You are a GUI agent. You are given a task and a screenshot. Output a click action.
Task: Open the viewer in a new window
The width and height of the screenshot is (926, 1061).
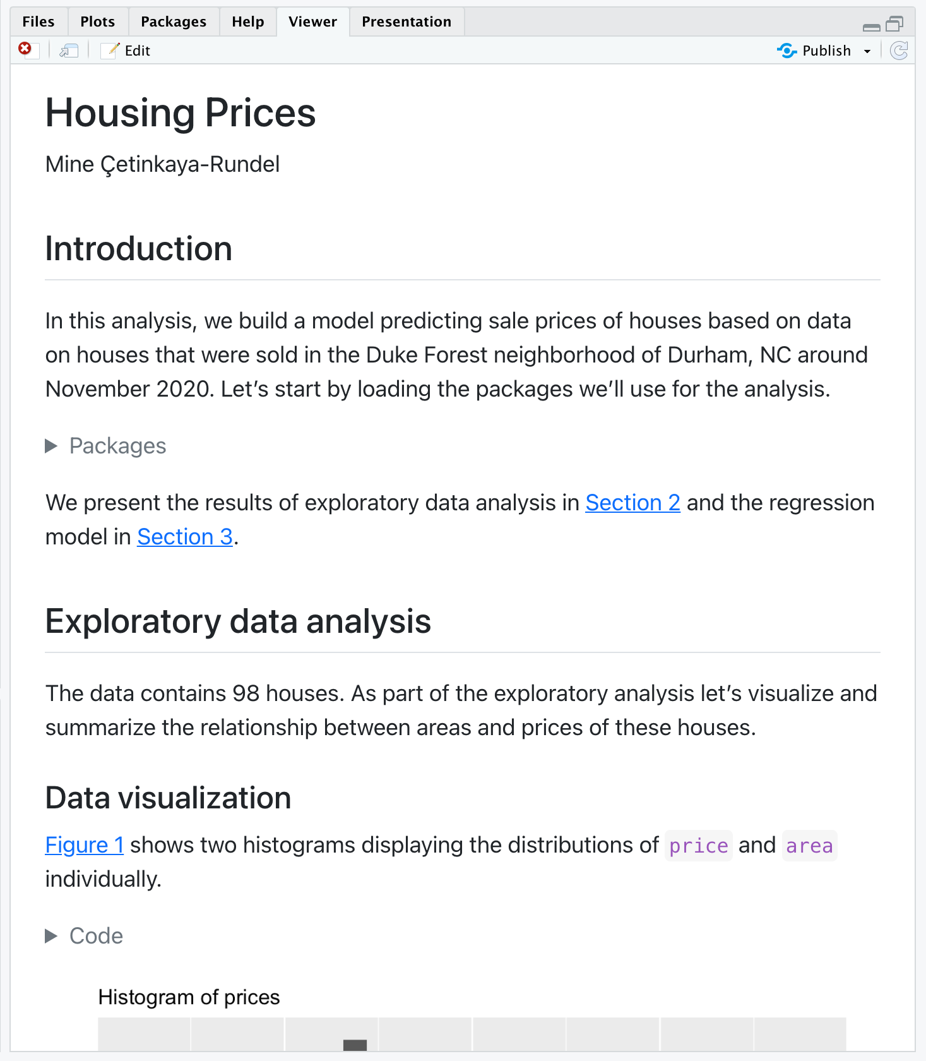pos(69,50)
